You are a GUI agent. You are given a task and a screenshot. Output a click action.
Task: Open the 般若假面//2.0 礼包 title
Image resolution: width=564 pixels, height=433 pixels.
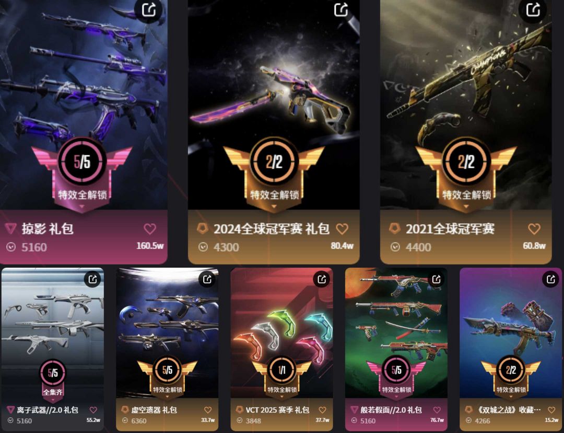pos(391,410)
